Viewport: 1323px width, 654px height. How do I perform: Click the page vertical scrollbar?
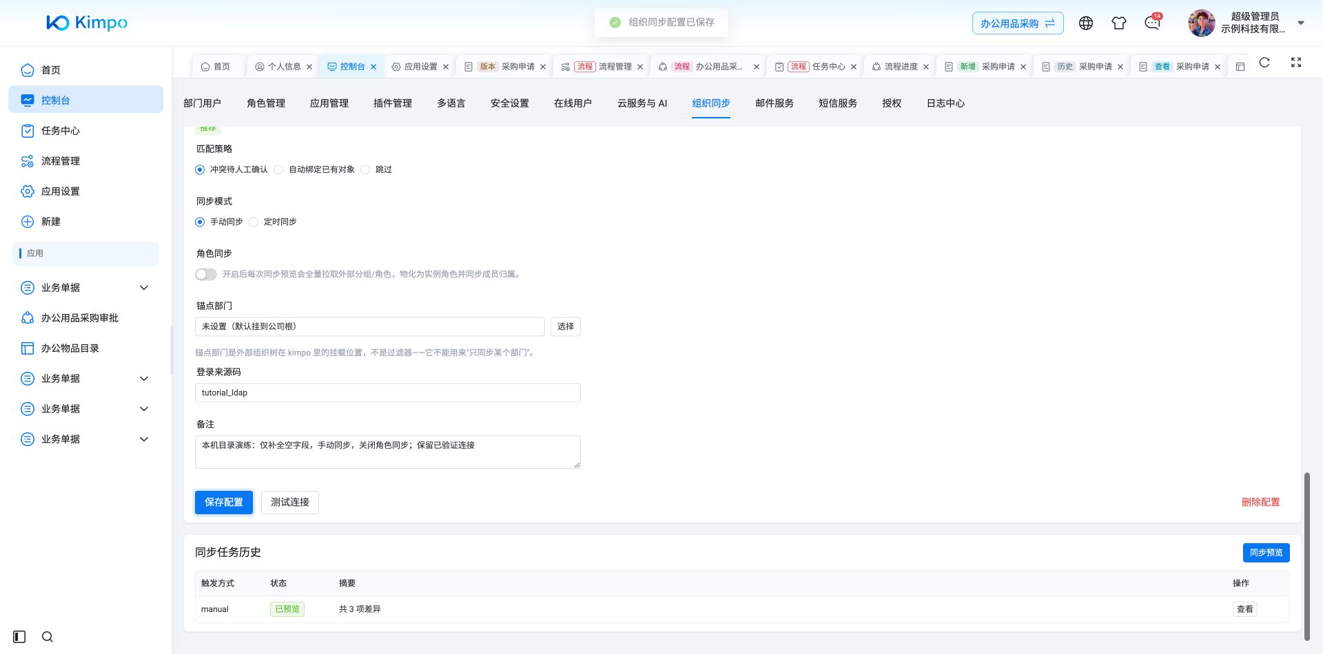1307,556
